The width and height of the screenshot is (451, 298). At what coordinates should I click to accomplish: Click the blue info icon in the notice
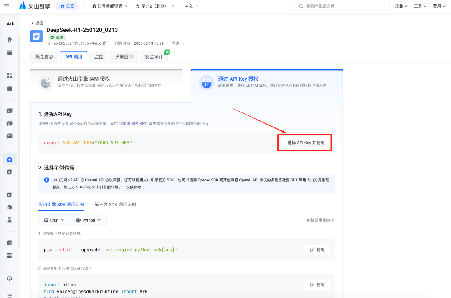[x=46, y=180]
